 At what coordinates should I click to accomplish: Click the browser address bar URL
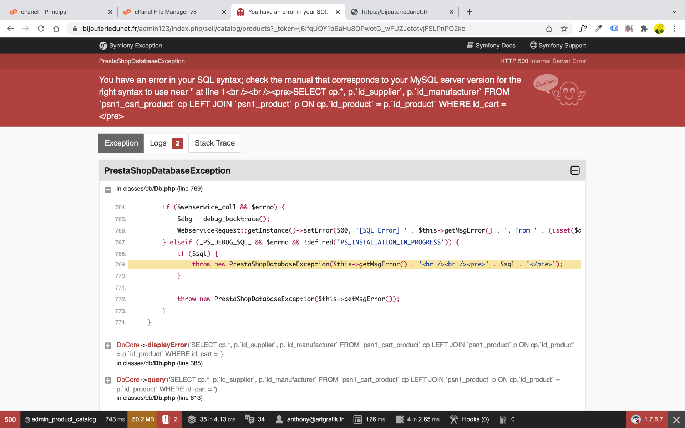point(274,29)
